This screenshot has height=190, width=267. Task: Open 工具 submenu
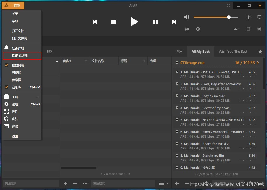tap(22, 97)
